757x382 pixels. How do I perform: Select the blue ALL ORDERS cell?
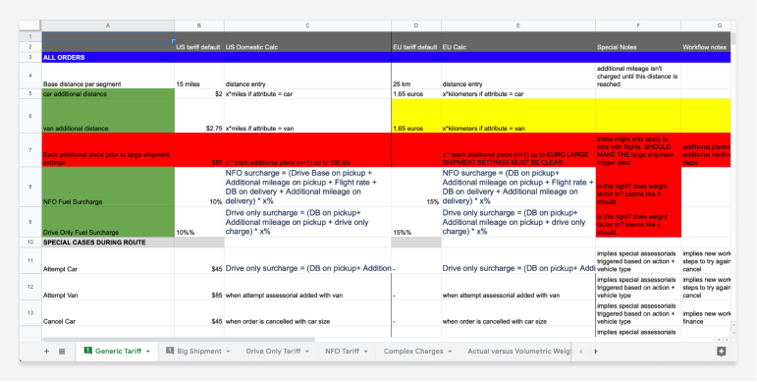tap(108, 58)
